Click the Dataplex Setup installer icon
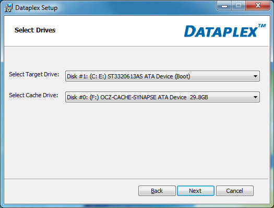The height and width of the screenshot is (208, 274). tap(8, 8)
